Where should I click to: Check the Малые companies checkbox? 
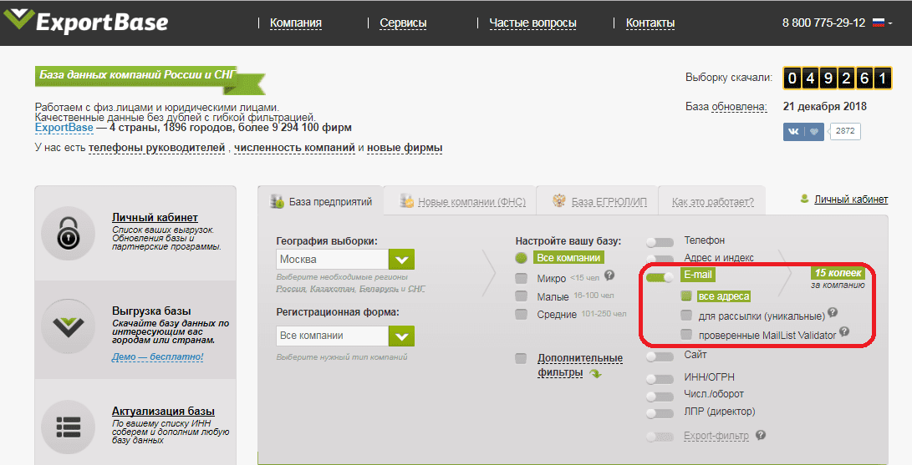click(x=521, y=296)
